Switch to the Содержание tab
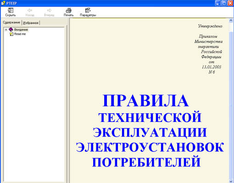 (11, 22)
